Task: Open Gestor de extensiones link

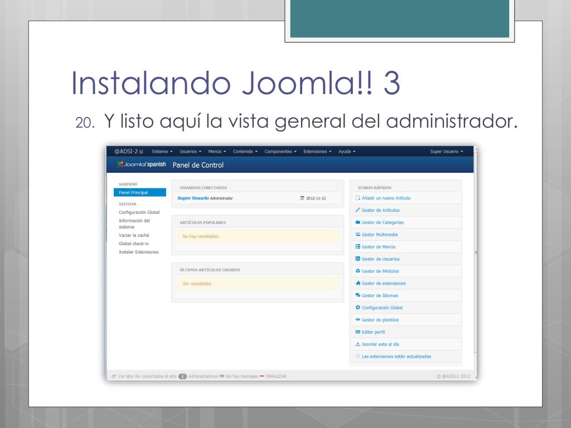Action: click(384, 283)
